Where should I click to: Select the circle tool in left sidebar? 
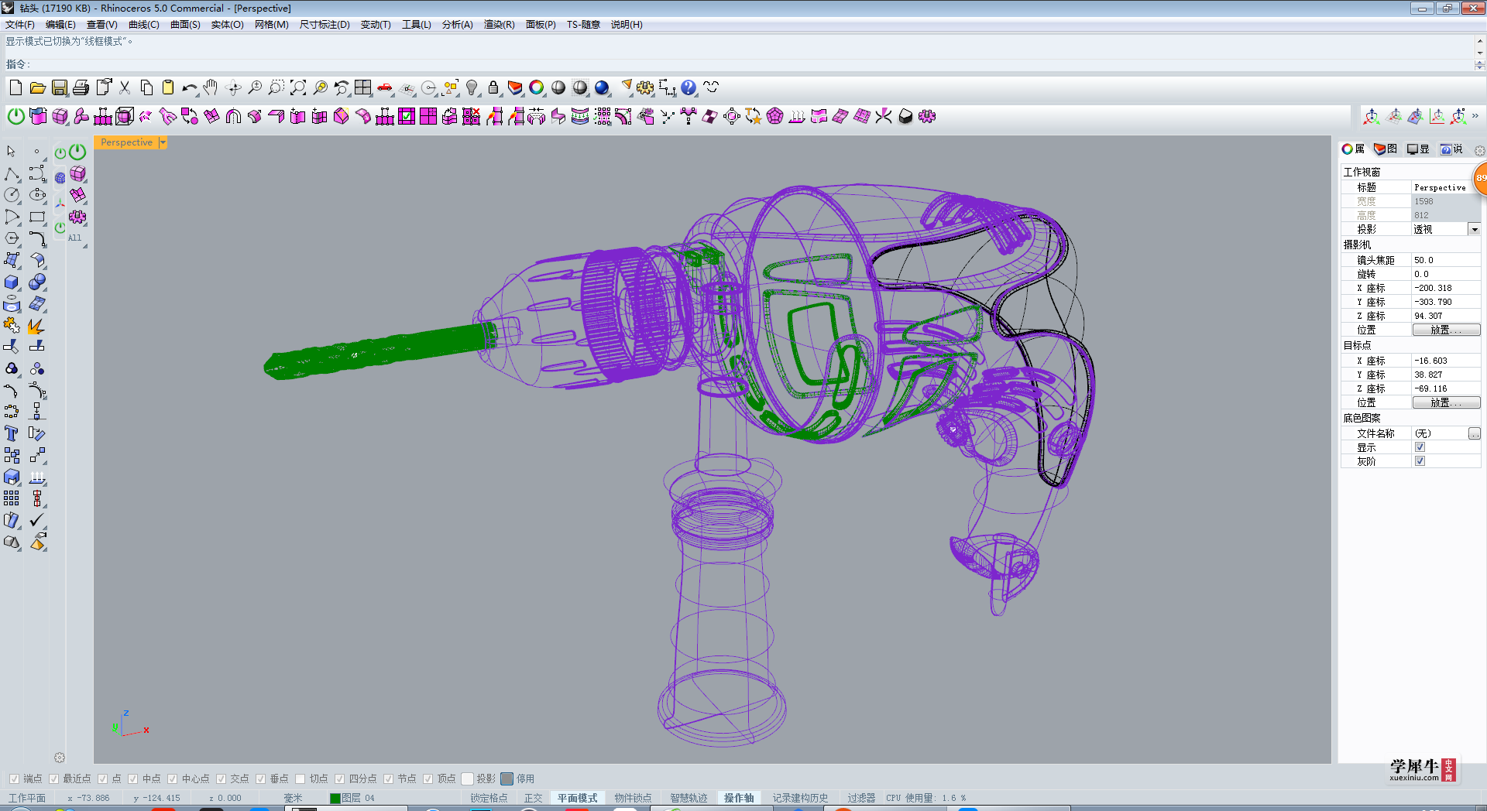12,195
